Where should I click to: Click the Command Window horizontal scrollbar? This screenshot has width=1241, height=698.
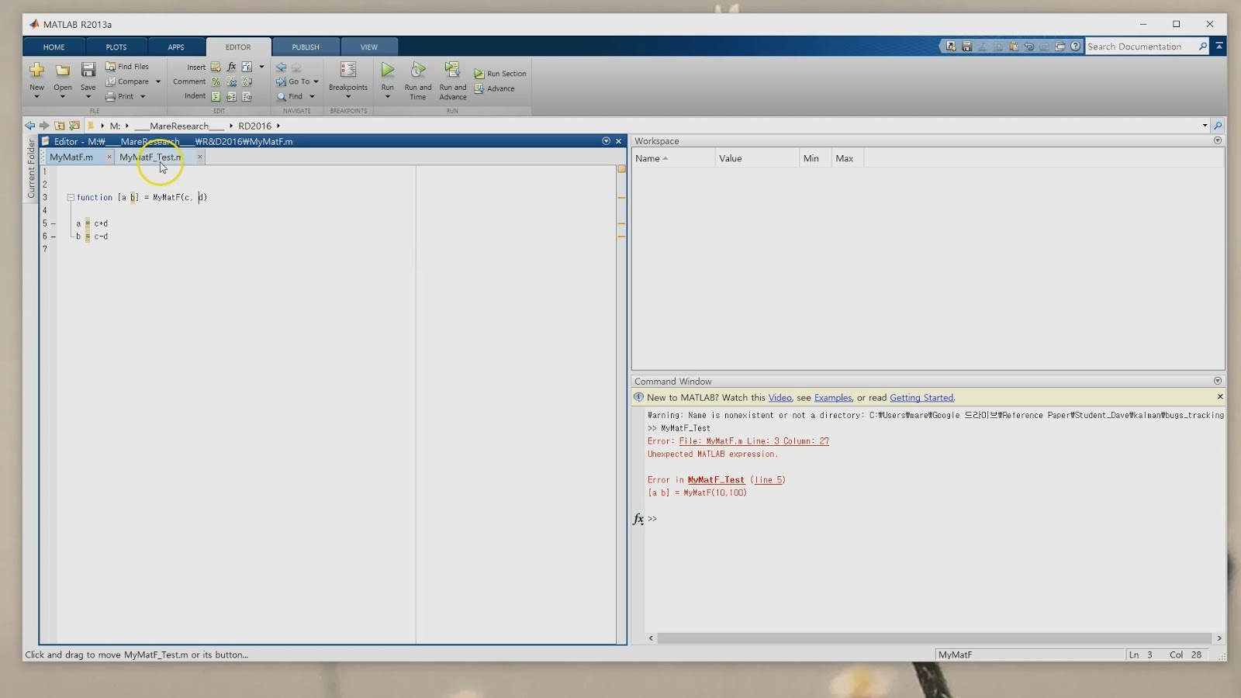click(x=934, y=638)
